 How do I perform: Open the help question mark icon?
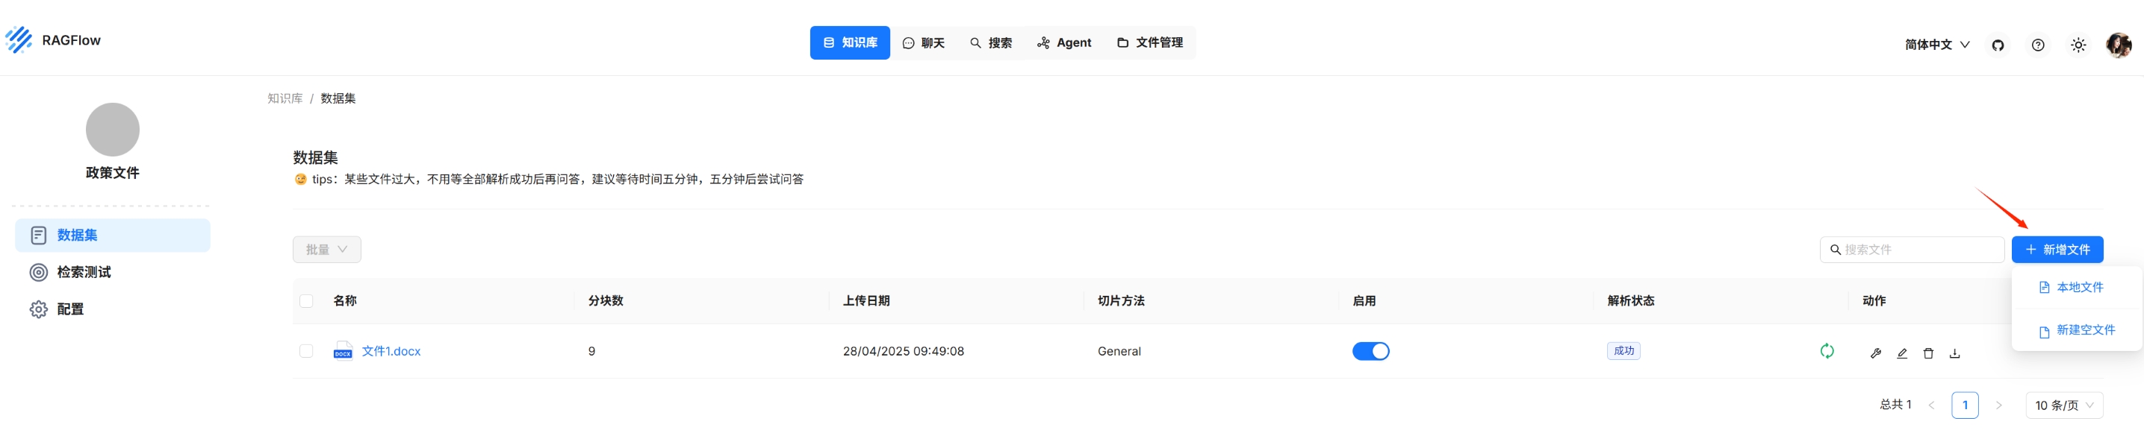(x=2037, y=45)
